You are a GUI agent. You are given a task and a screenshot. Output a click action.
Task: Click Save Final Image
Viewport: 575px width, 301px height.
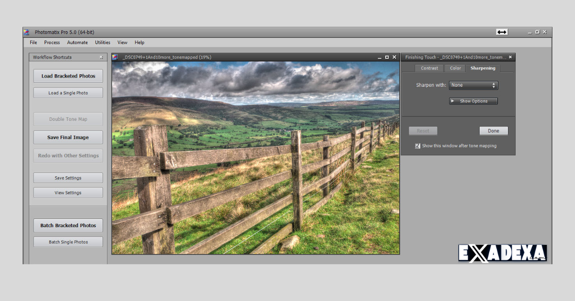click(68, 137)
